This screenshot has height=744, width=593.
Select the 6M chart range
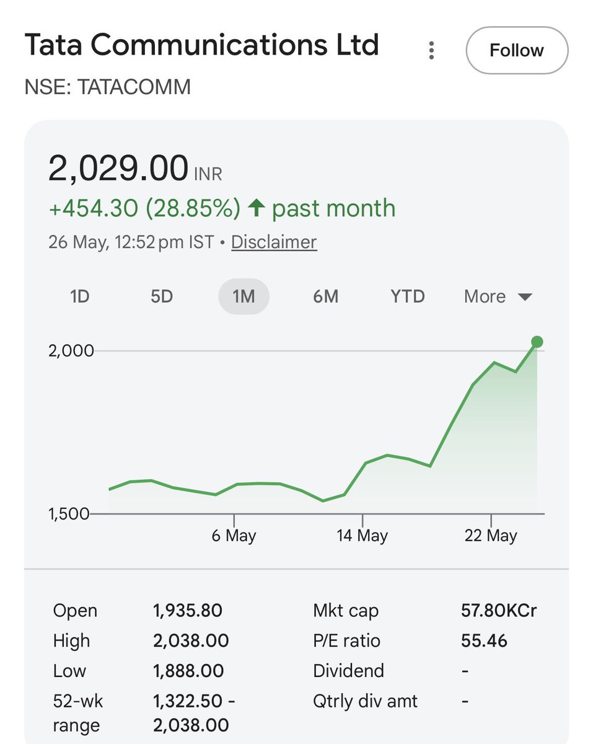tap(326, 296)
